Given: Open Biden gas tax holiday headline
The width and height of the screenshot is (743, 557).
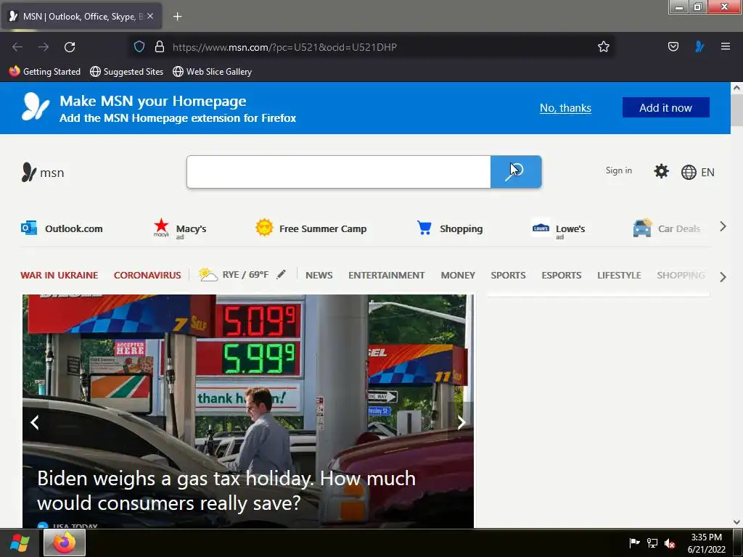Looking at the screenshot, I should (226, 491).
